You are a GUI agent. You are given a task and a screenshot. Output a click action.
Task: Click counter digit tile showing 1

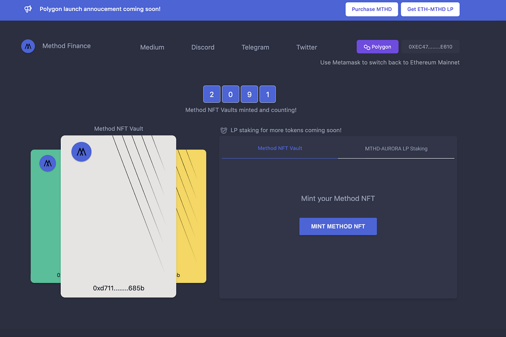pyautogui.click(x=267, y=94)
